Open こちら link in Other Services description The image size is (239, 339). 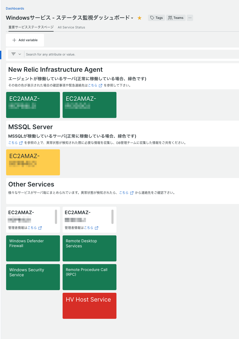(124, 193)
